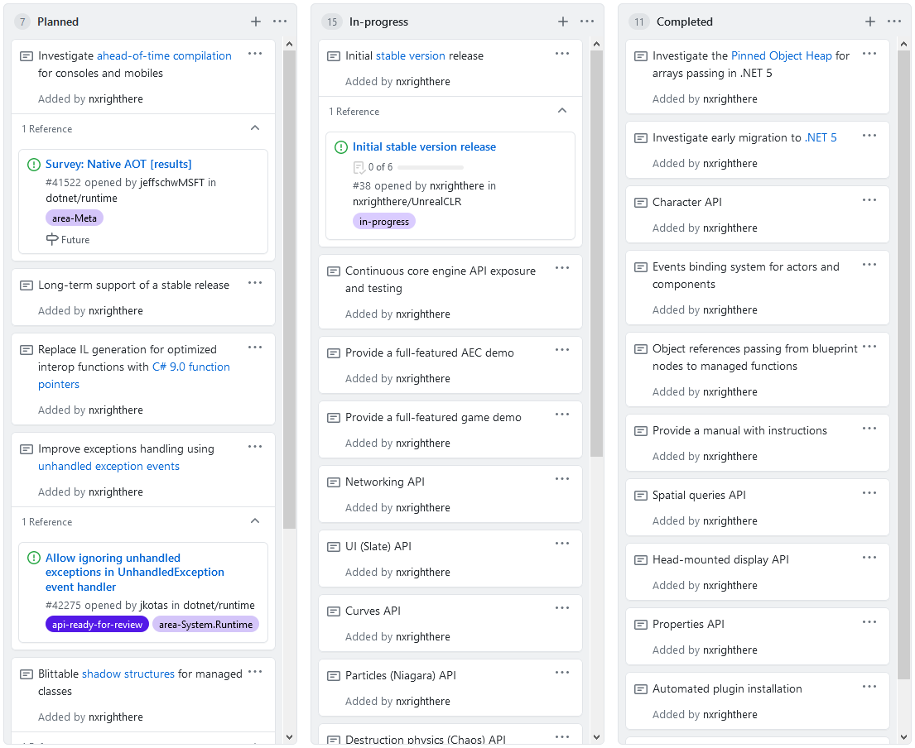Add a card to the Planned column
Image resolution: width=915 pixels, height=748 pixels.
coord(256,22)
